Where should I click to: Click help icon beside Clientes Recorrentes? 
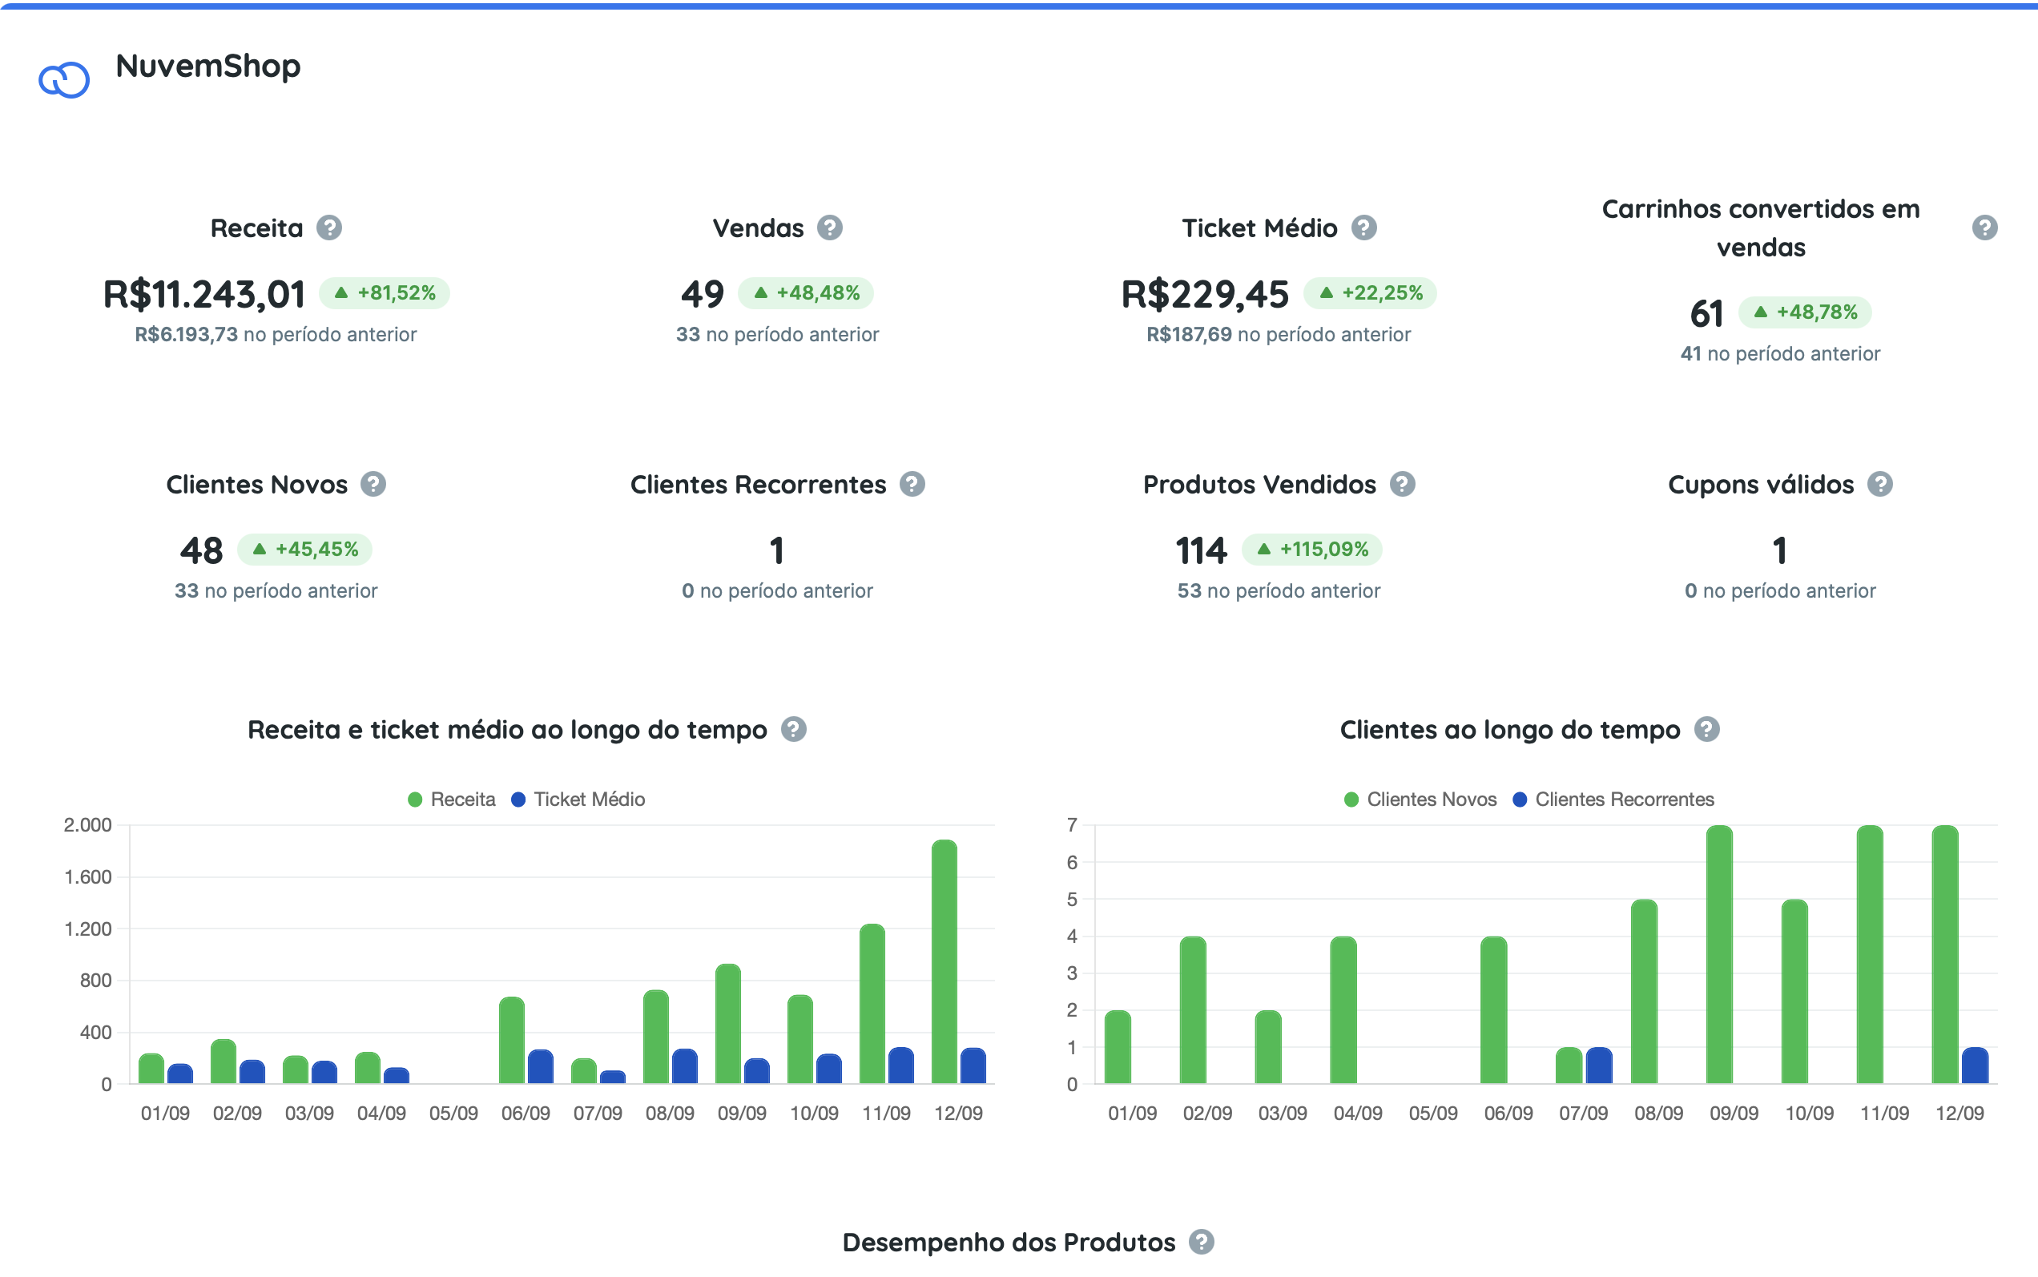[912, 485]
